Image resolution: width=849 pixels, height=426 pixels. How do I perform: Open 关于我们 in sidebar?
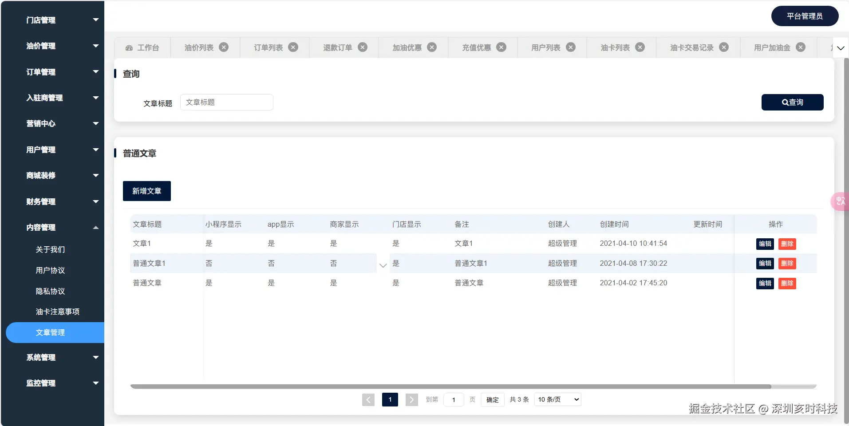click(50, 249)
